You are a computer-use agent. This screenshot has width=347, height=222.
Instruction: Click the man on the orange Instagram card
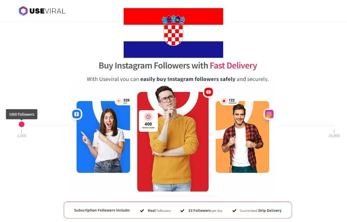[x=242, y=138]
